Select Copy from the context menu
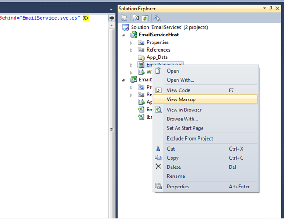The image size is (284, 219). pyautogui.click(x=205, y=158)
